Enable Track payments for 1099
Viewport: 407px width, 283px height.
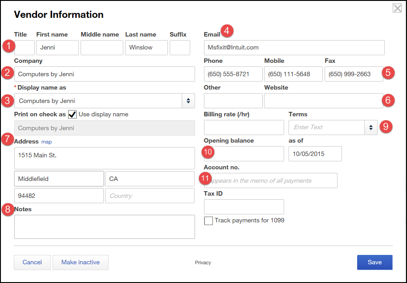click(208, 221)
